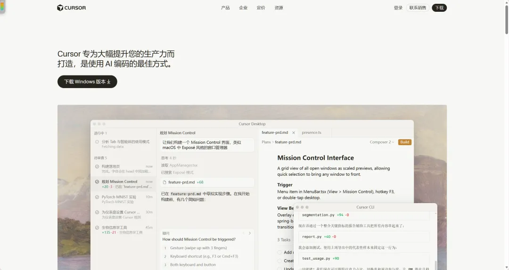Click the Cursor CLI window title
Screen dimensions: 509x270
tap(365, 207)
